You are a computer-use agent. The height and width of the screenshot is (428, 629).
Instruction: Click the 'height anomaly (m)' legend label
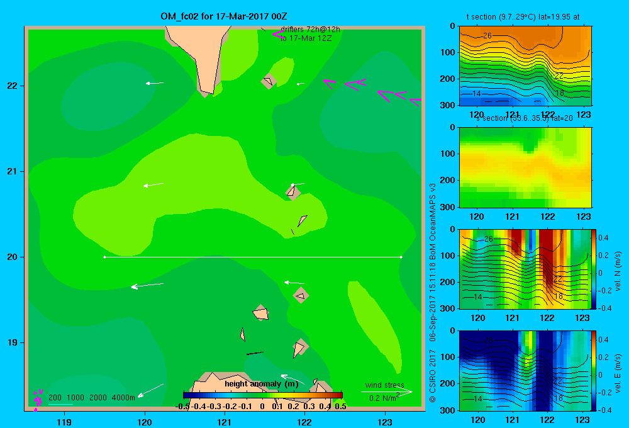coord(262,384)
